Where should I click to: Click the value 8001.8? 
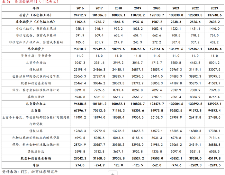coord(195,138)
